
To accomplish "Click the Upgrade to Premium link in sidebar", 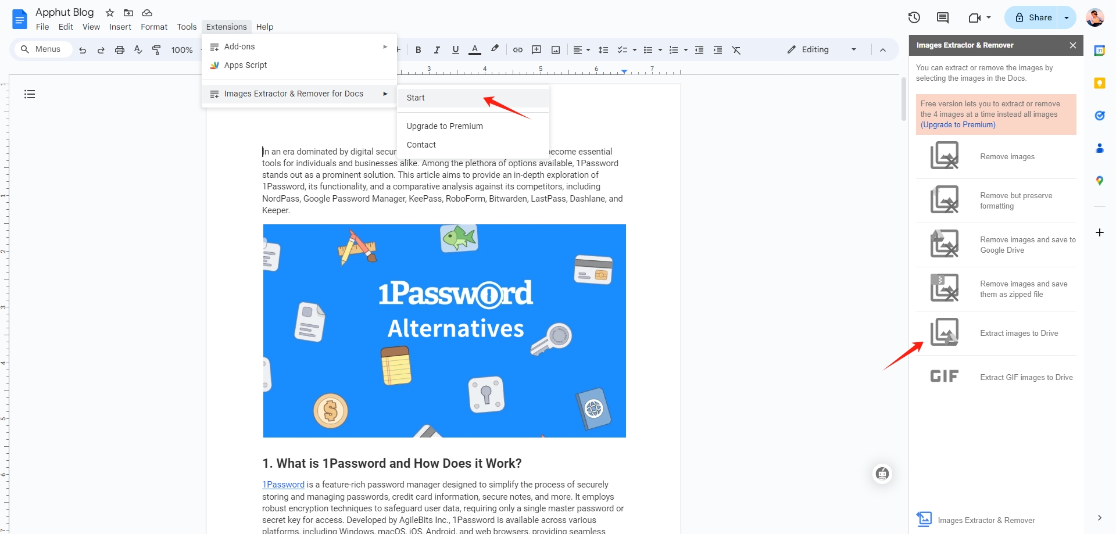I will [958, 125].
